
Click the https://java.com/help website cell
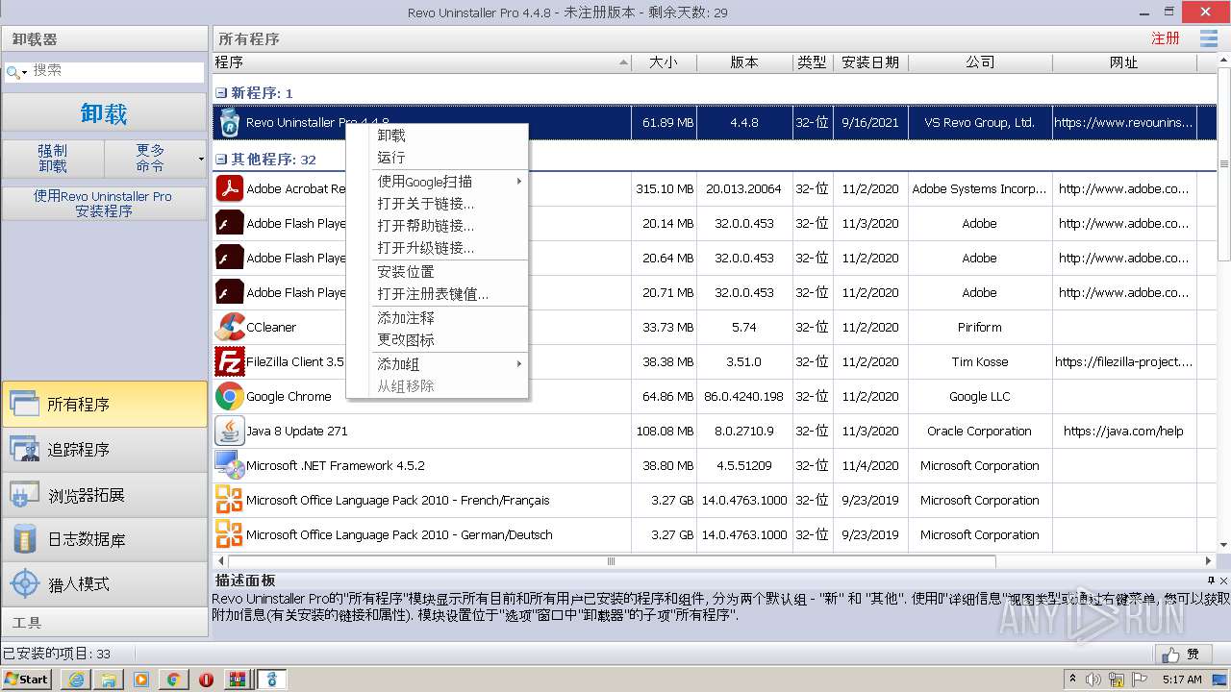click(x=1123, y=431)
